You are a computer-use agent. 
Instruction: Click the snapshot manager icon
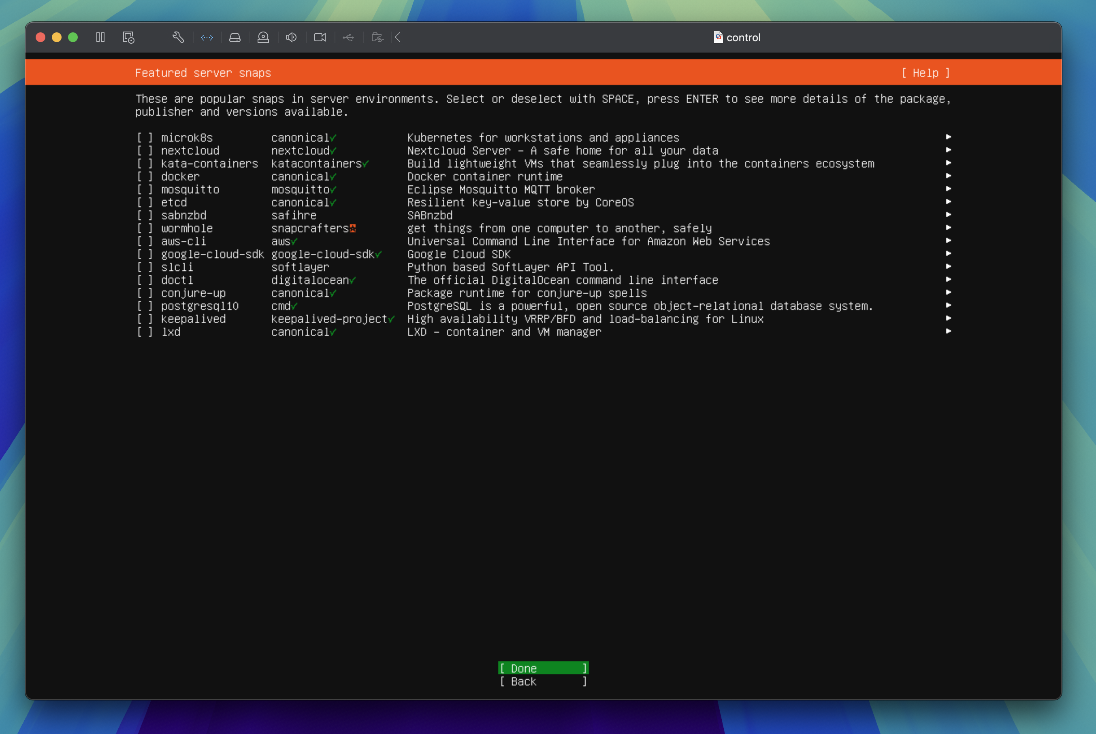coord(128,38)
